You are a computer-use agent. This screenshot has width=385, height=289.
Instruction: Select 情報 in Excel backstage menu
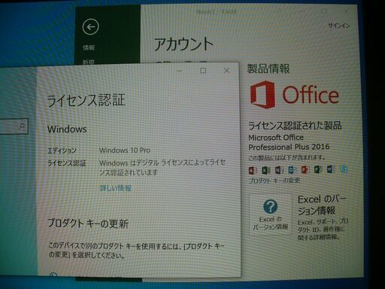[x=89, y=47]
